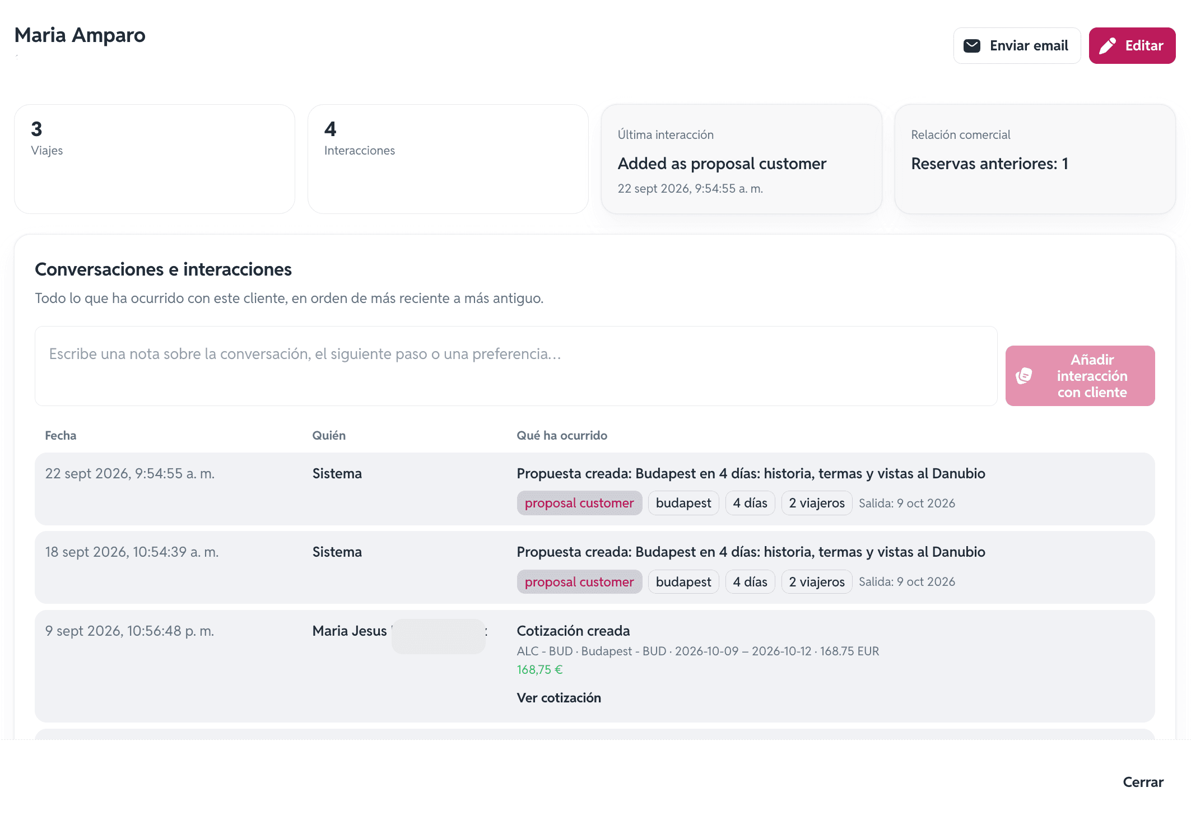Click the Fecha column header
Screen dimensions: 1191x820
tap(61, 436)
